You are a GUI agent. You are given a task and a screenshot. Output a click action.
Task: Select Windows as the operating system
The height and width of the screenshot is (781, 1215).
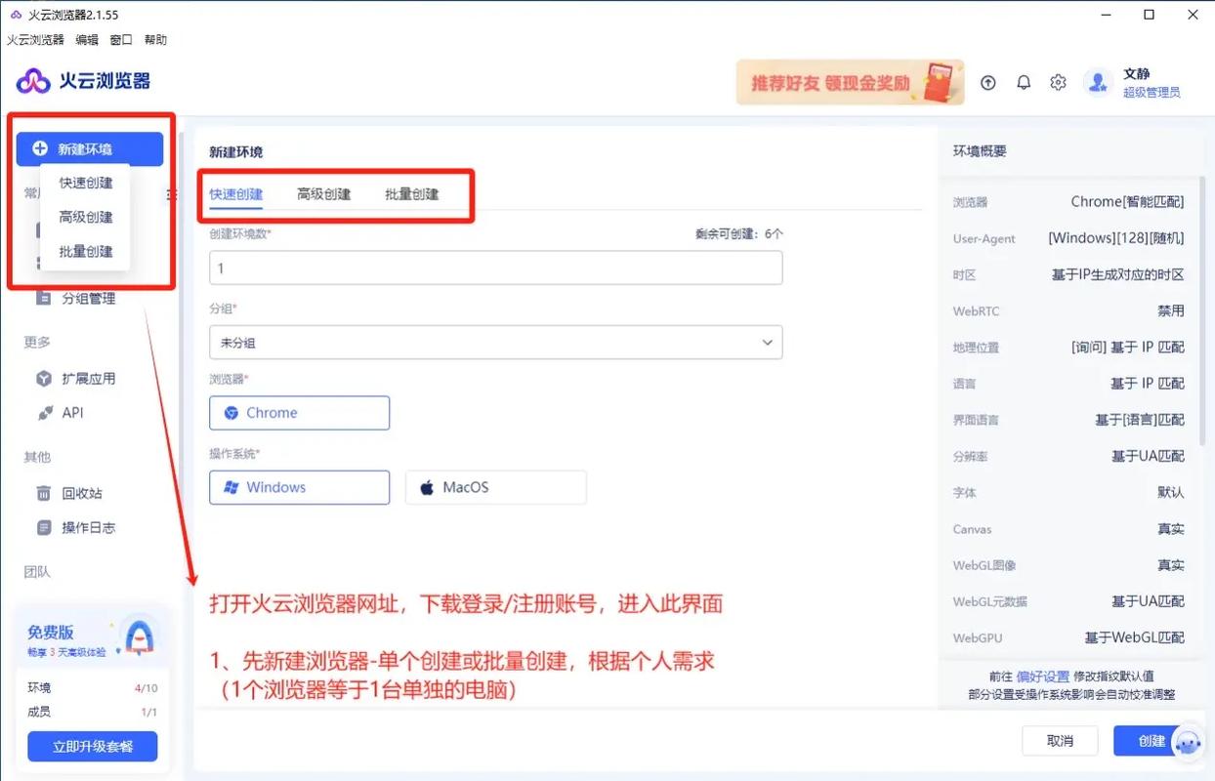tap(299, 487)
